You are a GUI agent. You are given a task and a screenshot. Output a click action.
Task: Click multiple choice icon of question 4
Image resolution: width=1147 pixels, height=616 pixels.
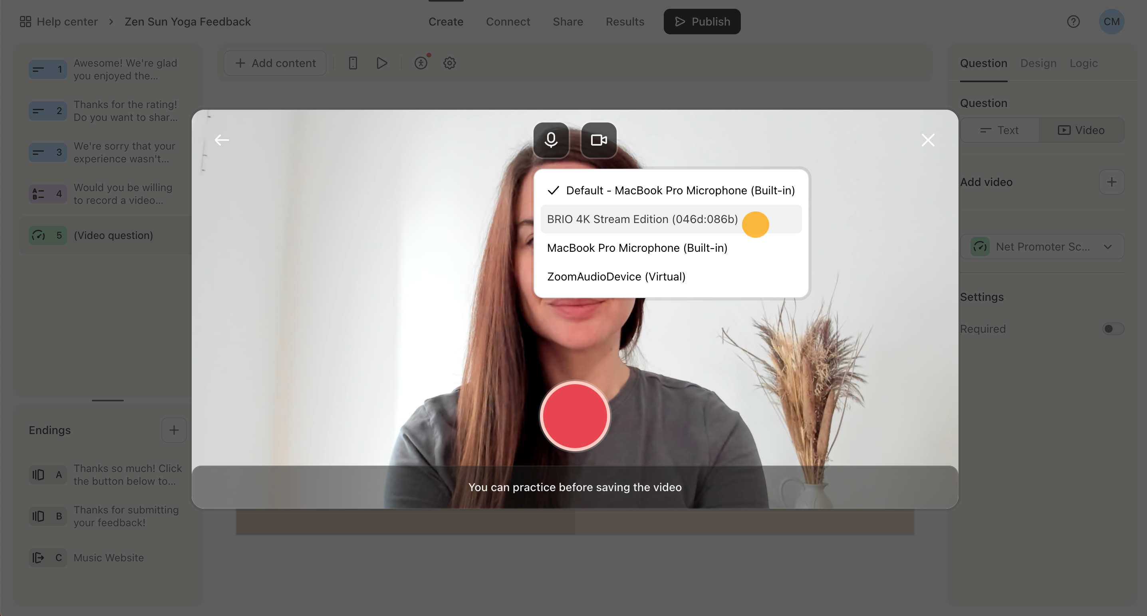click(38, 194)
